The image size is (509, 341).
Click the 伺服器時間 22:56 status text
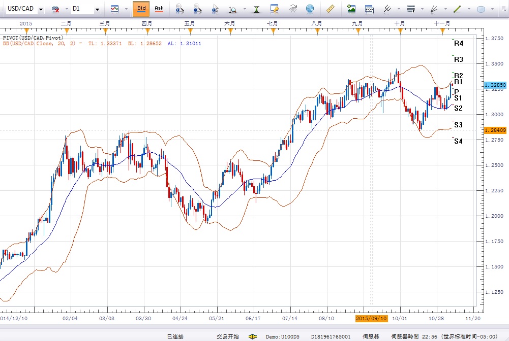tap(414, 337)
